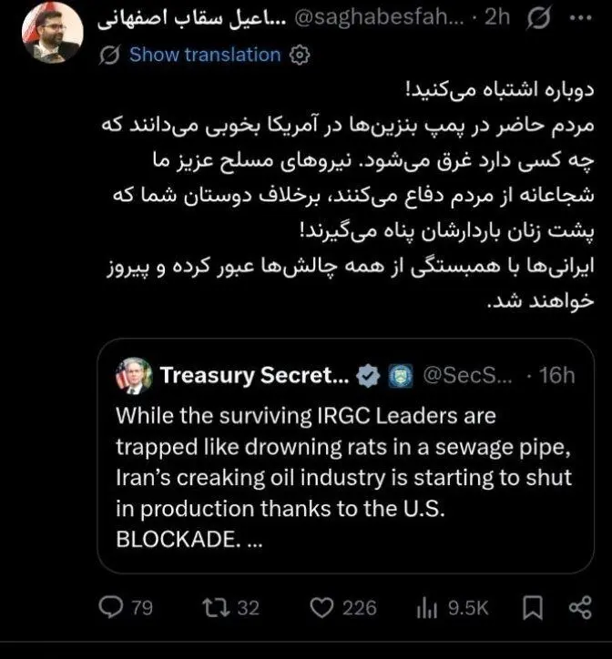View post analytics showing 9.5K views

(x=426, y=607)
